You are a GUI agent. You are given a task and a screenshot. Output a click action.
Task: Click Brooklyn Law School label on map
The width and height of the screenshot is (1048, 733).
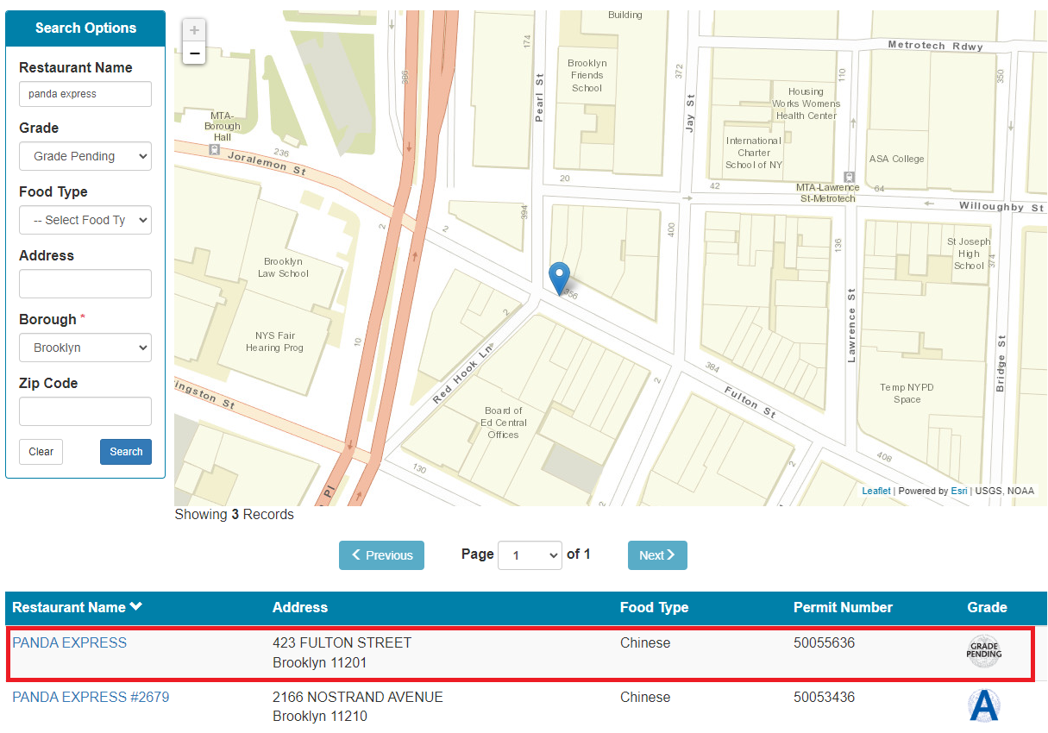[x=283, y=267]
